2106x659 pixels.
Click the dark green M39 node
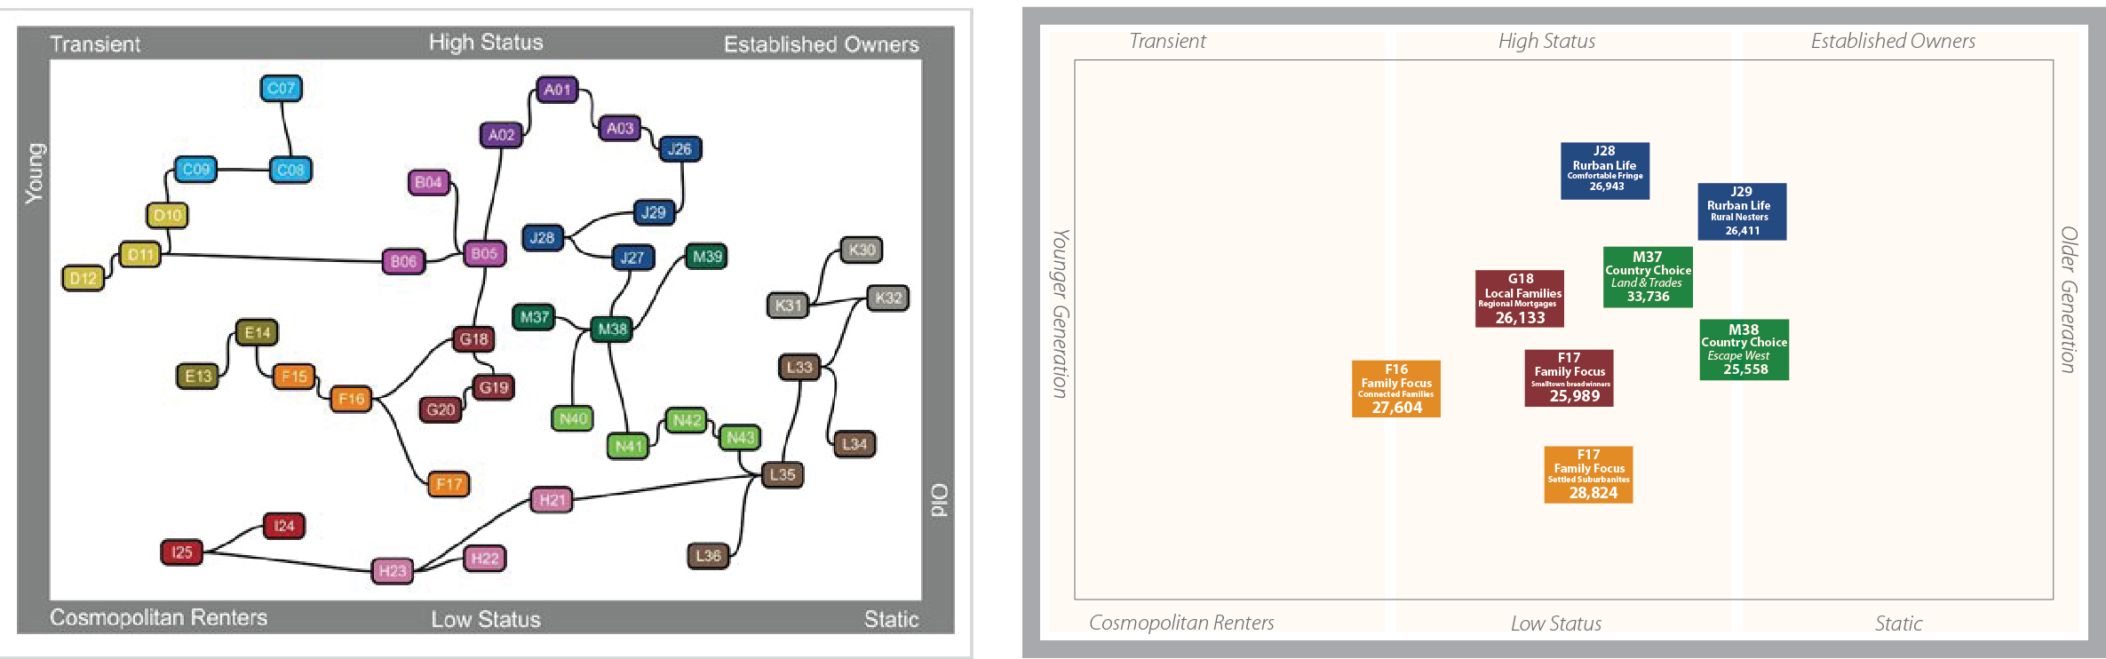click(707, 257)
